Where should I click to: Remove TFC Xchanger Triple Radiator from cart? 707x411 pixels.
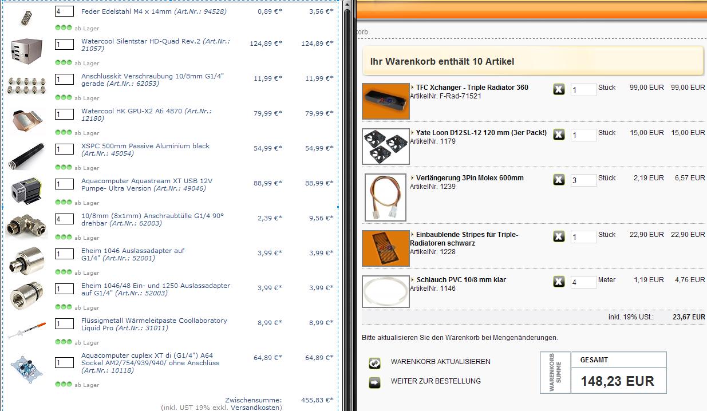pyautogui.click(x=559, y=89)
